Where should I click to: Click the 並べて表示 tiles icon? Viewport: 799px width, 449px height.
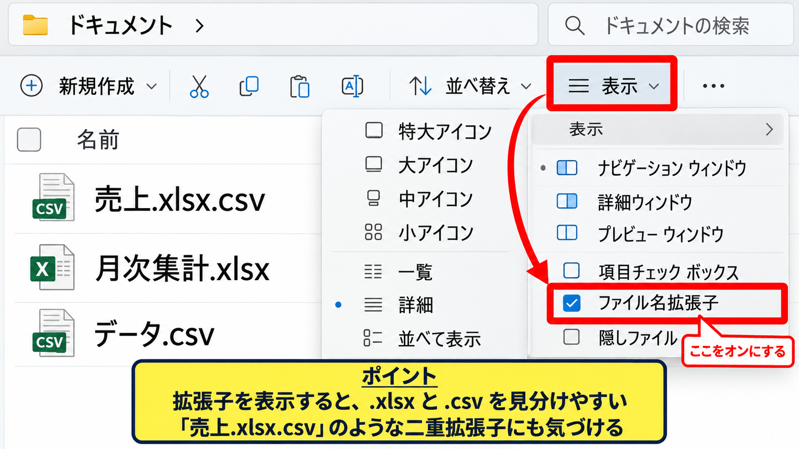[373, 337]
